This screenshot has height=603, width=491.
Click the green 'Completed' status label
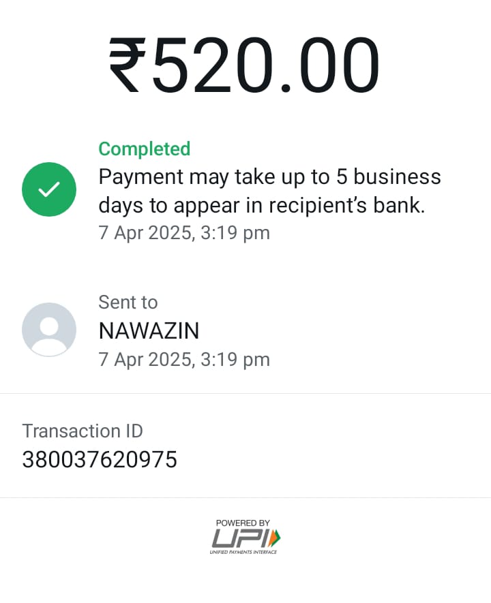click(145, 149)
